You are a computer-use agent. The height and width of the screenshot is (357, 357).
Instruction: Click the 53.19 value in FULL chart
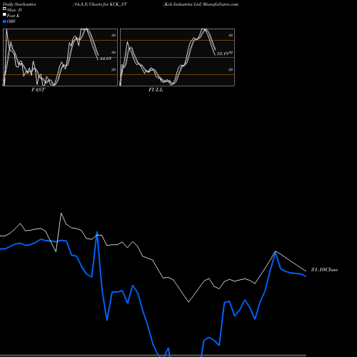point(223,54)
